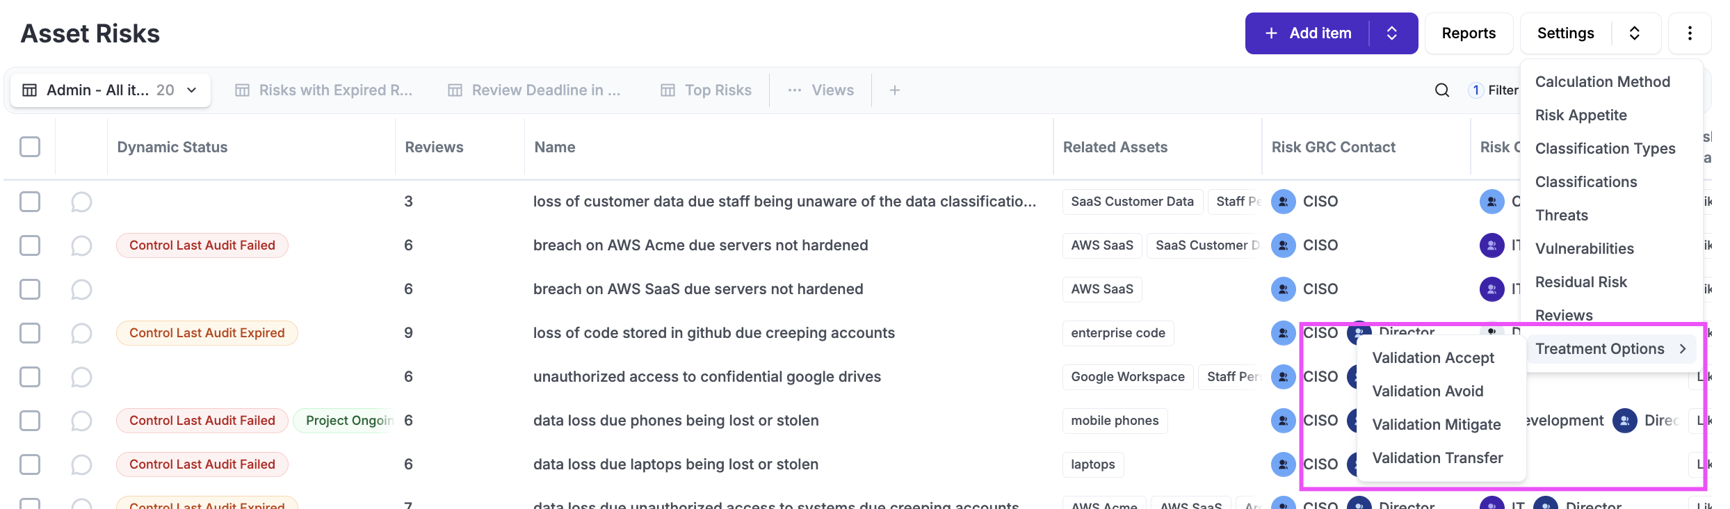Image resolution: width=1730 pixels, height=509 pixels.
Task: Select checkbox for mobile phones risk row
Action: tap(30, 421)
